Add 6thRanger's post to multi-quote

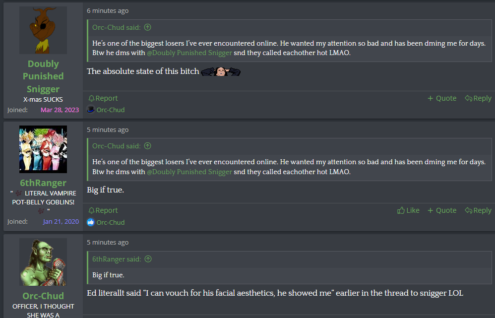tap(442, 210)
